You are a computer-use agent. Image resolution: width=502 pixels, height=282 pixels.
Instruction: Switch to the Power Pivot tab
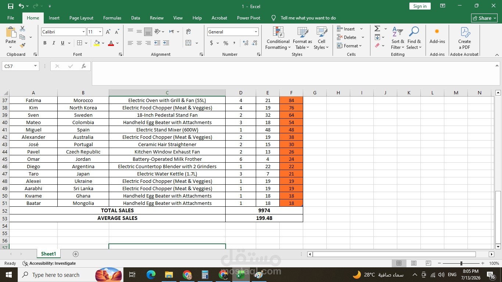coord(249,18)
